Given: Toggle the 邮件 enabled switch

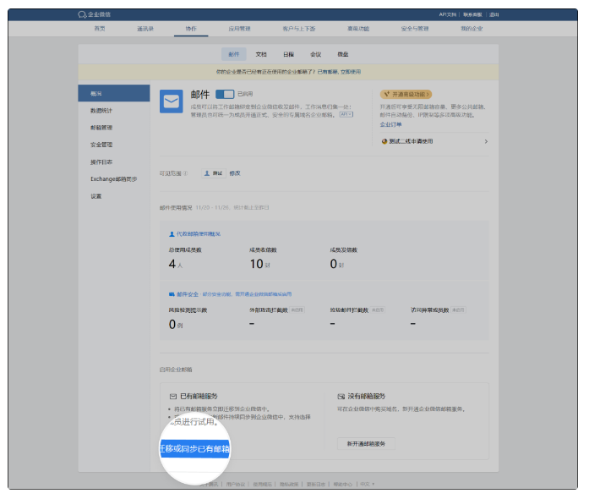Looking at the screenshot, I should coord(225,94).
